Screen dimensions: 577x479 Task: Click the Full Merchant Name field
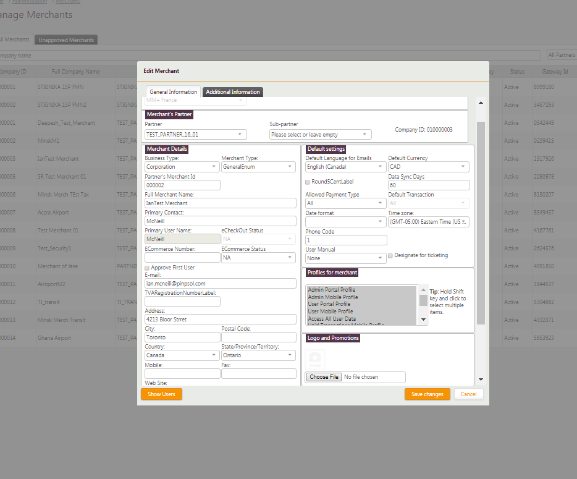(x=221, y=203)
